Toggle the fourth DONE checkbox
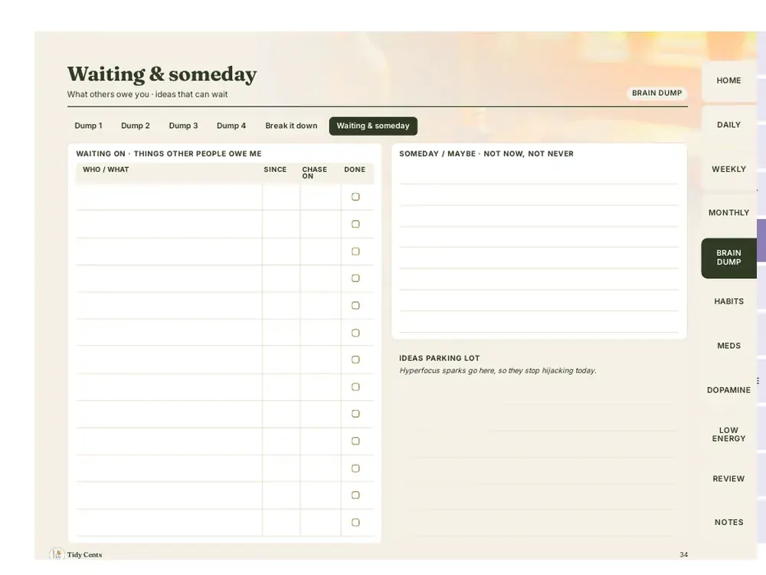The image size is (766, 575). pos(355,278)
